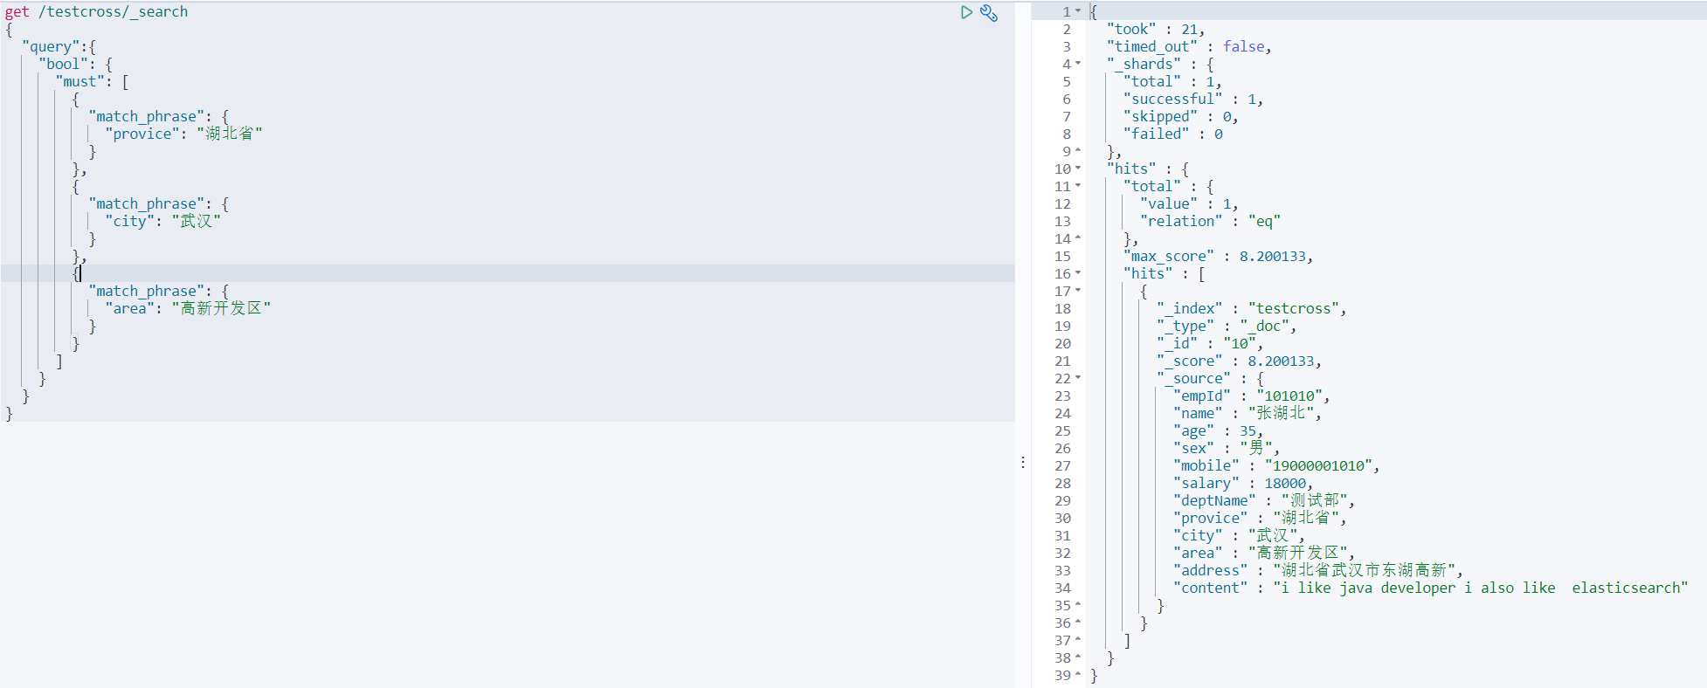This screenshot has width=1707, height=688.
Task: Click the "successful" : 1 line
Action: 1193,99
